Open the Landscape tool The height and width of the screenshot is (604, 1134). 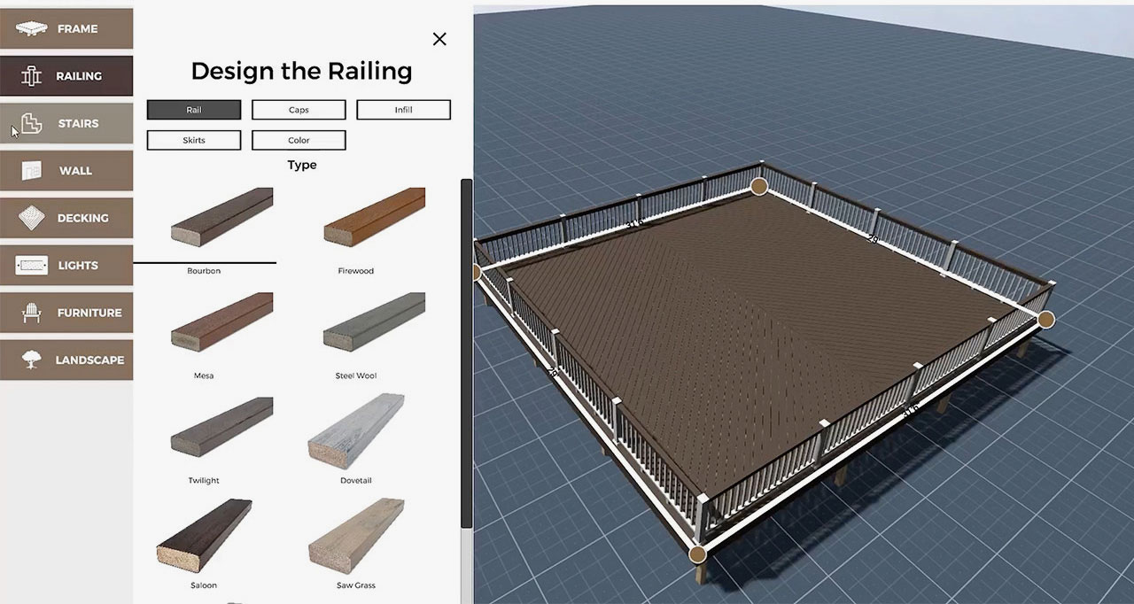click(66, 360)
